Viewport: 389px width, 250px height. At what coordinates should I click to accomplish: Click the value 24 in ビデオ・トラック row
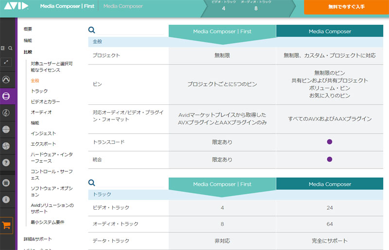[x=330, y=208]
